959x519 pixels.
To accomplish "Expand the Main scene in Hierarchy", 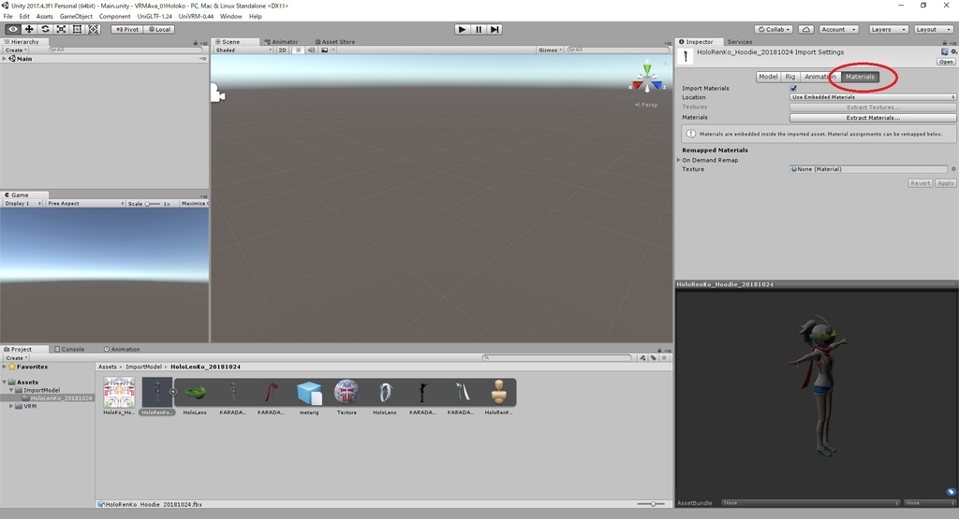I will 5,59.
